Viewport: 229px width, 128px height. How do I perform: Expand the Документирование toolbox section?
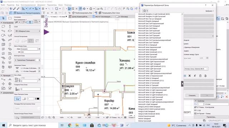[1, 92]
